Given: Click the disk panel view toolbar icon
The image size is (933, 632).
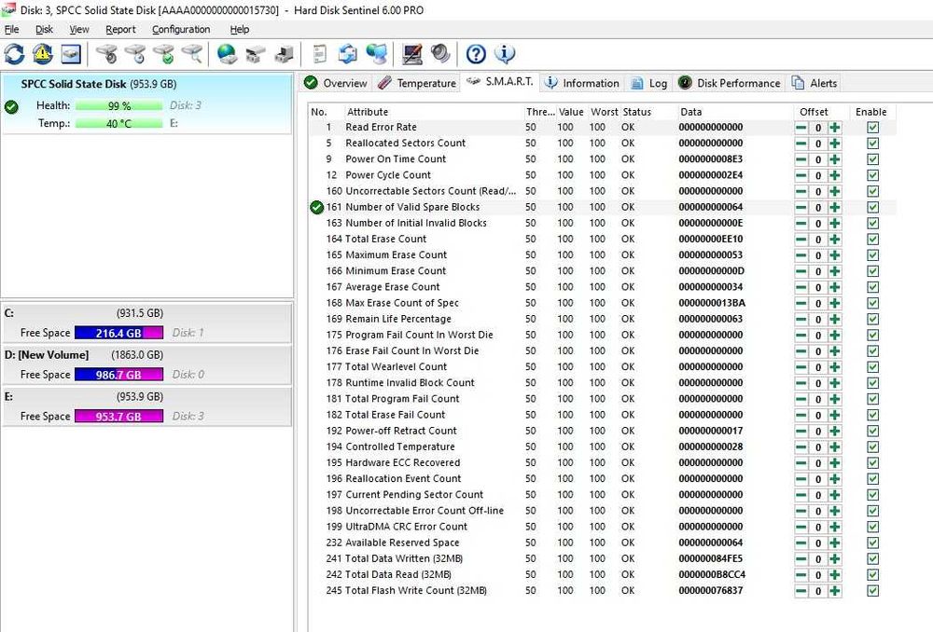Looking at the screenshot, I should coord(71,54).
